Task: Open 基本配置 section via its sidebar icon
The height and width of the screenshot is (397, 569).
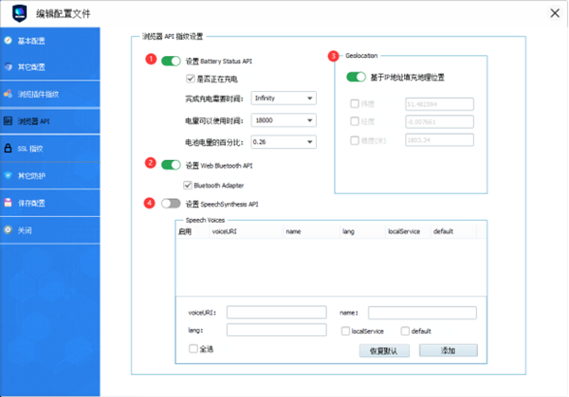Action: [x=9, y=42]
